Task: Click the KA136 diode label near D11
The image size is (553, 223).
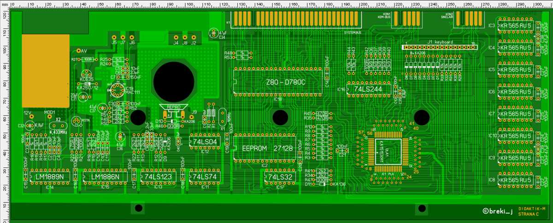Action: point(338,184)
